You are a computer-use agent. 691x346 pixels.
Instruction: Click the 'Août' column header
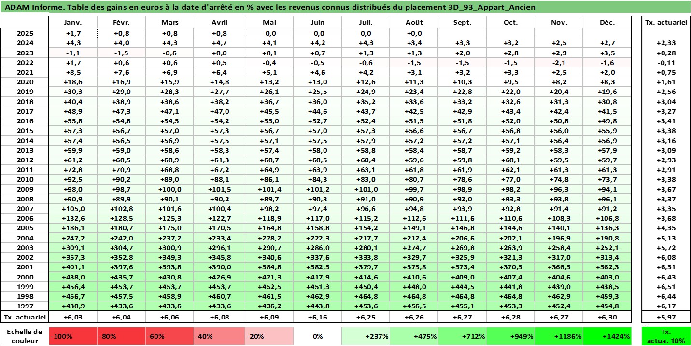[414, 23]
